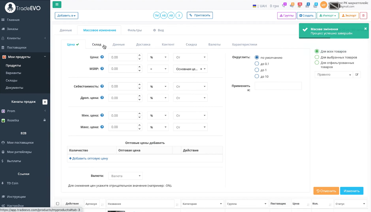Select Для выбранных товаров radio
Image resolution: width=371 pixels, height=212 pixels.
coord(317,57)
